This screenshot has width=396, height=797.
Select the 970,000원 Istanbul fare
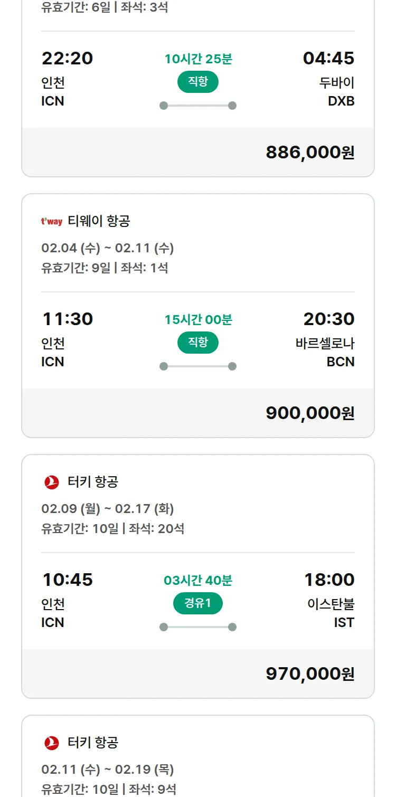[310, 674]
